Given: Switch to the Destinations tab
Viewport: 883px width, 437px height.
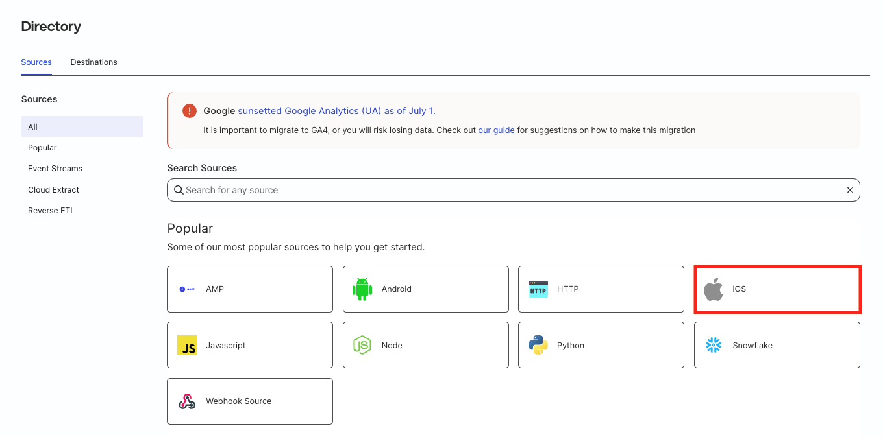Looking at the screenshot, I should pyautogui.click(x=94, y=62).
